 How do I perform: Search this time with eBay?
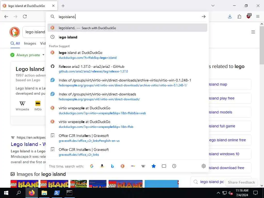(x=133, y=166)
